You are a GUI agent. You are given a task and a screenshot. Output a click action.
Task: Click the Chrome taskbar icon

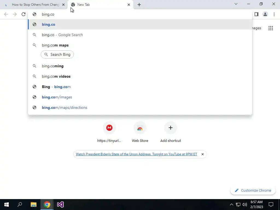click(x=47, y=205)
